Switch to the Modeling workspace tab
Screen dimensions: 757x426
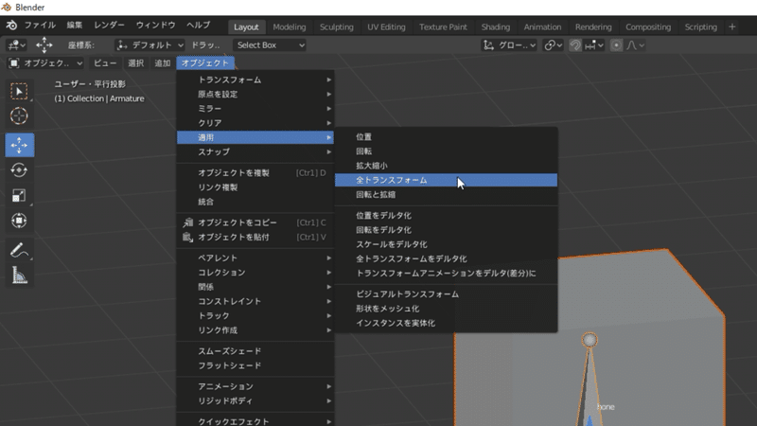click(290, 27)
